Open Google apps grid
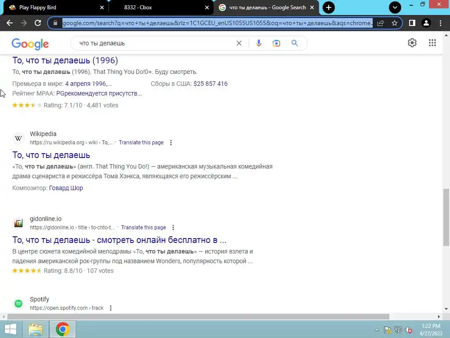 [x=432, y=43]
